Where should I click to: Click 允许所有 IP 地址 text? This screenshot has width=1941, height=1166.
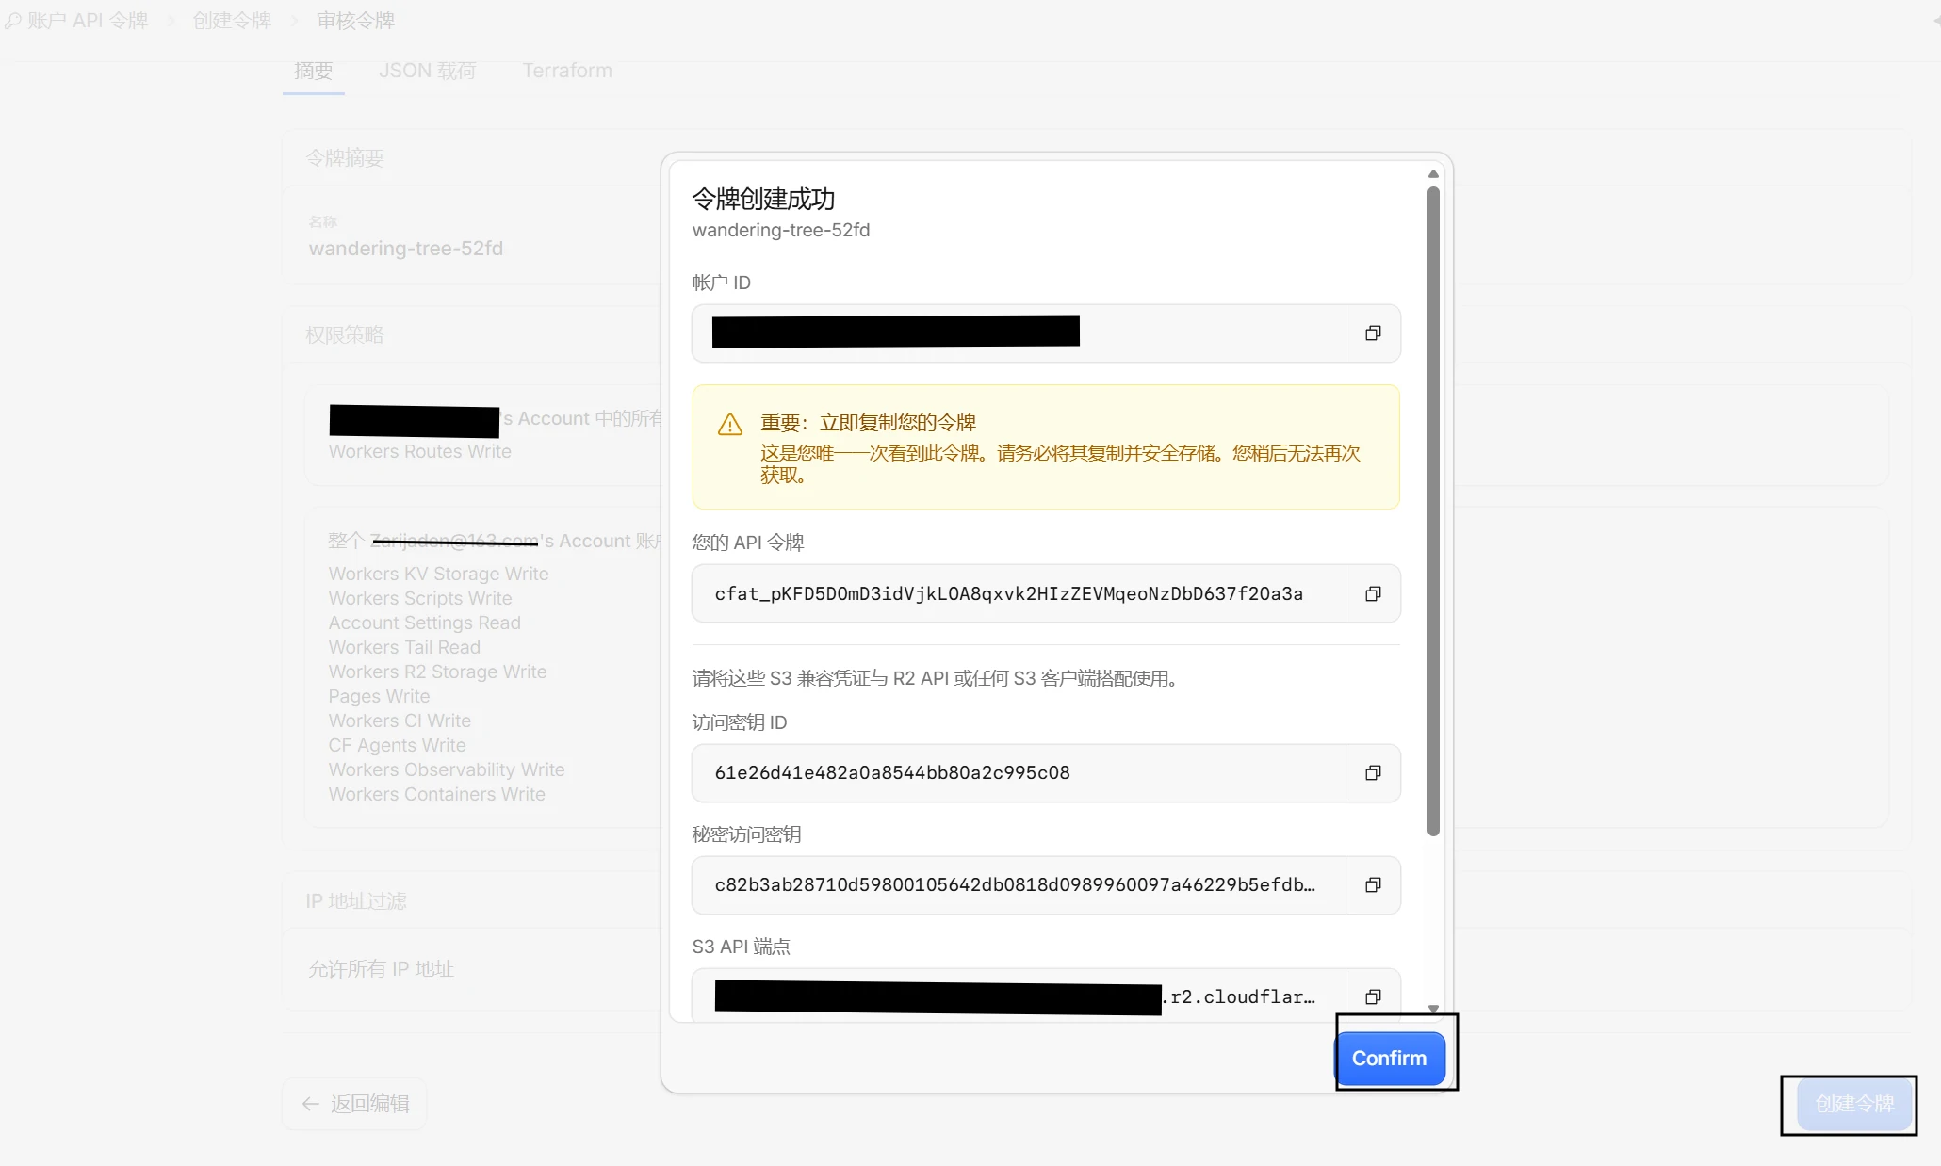(382, 968)
